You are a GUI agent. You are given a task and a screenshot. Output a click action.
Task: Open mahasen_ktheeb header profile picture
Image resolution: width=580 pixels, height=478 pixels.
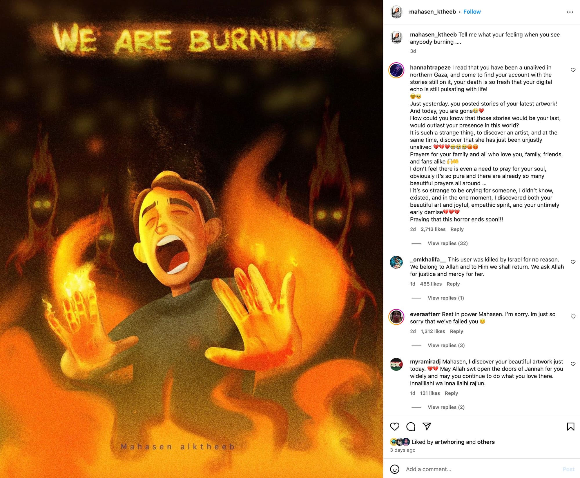coord(396,12)
